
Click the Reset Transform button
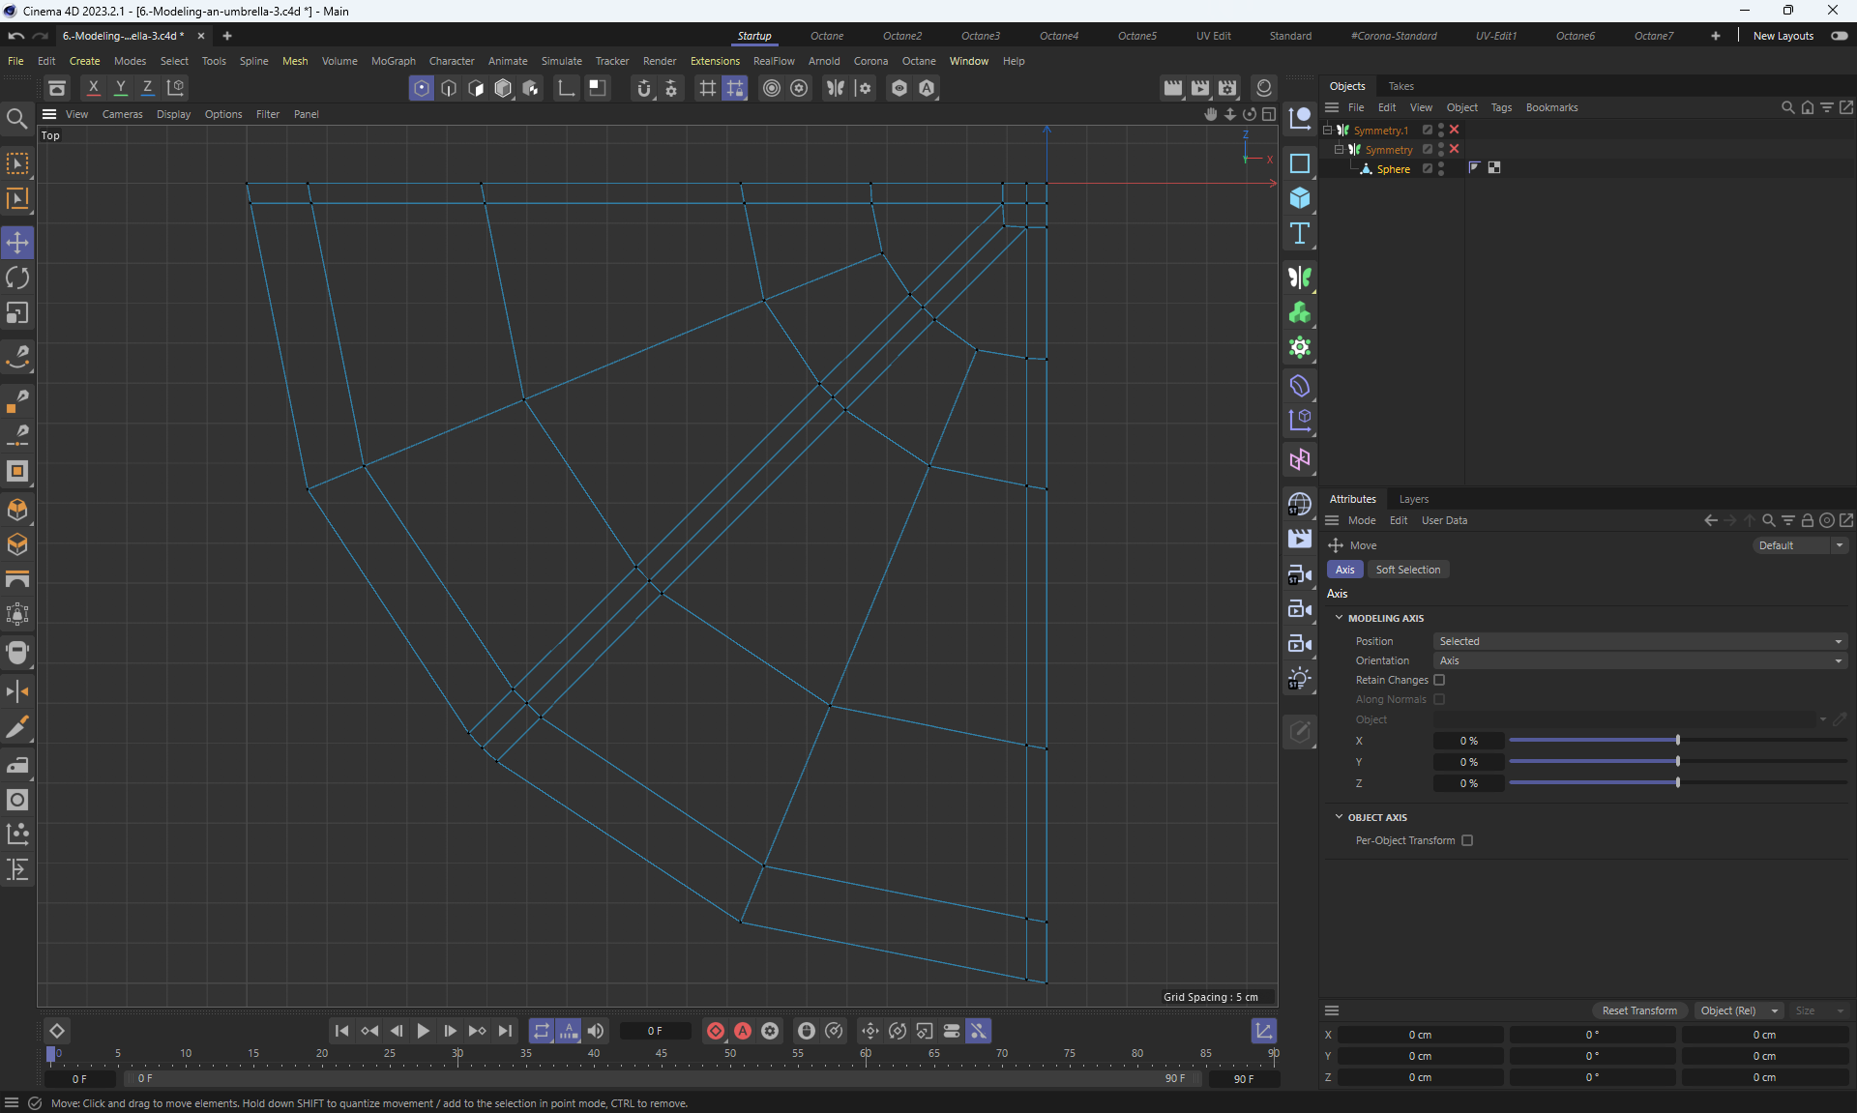pyautogui.click(x=1639, y=1010)
